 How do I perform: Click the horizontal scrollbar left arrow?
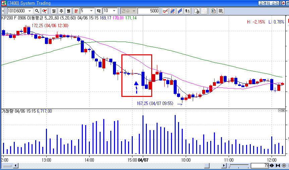click(x=3, y=166)
